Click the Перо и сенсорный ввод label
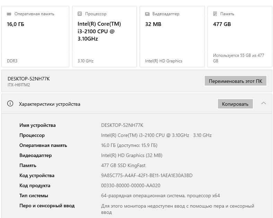Screen dimensions: 273x218 click(47, 206)
